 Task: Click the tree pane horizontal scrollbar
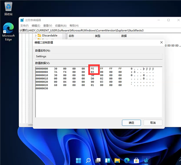click(x=30, y=125)
